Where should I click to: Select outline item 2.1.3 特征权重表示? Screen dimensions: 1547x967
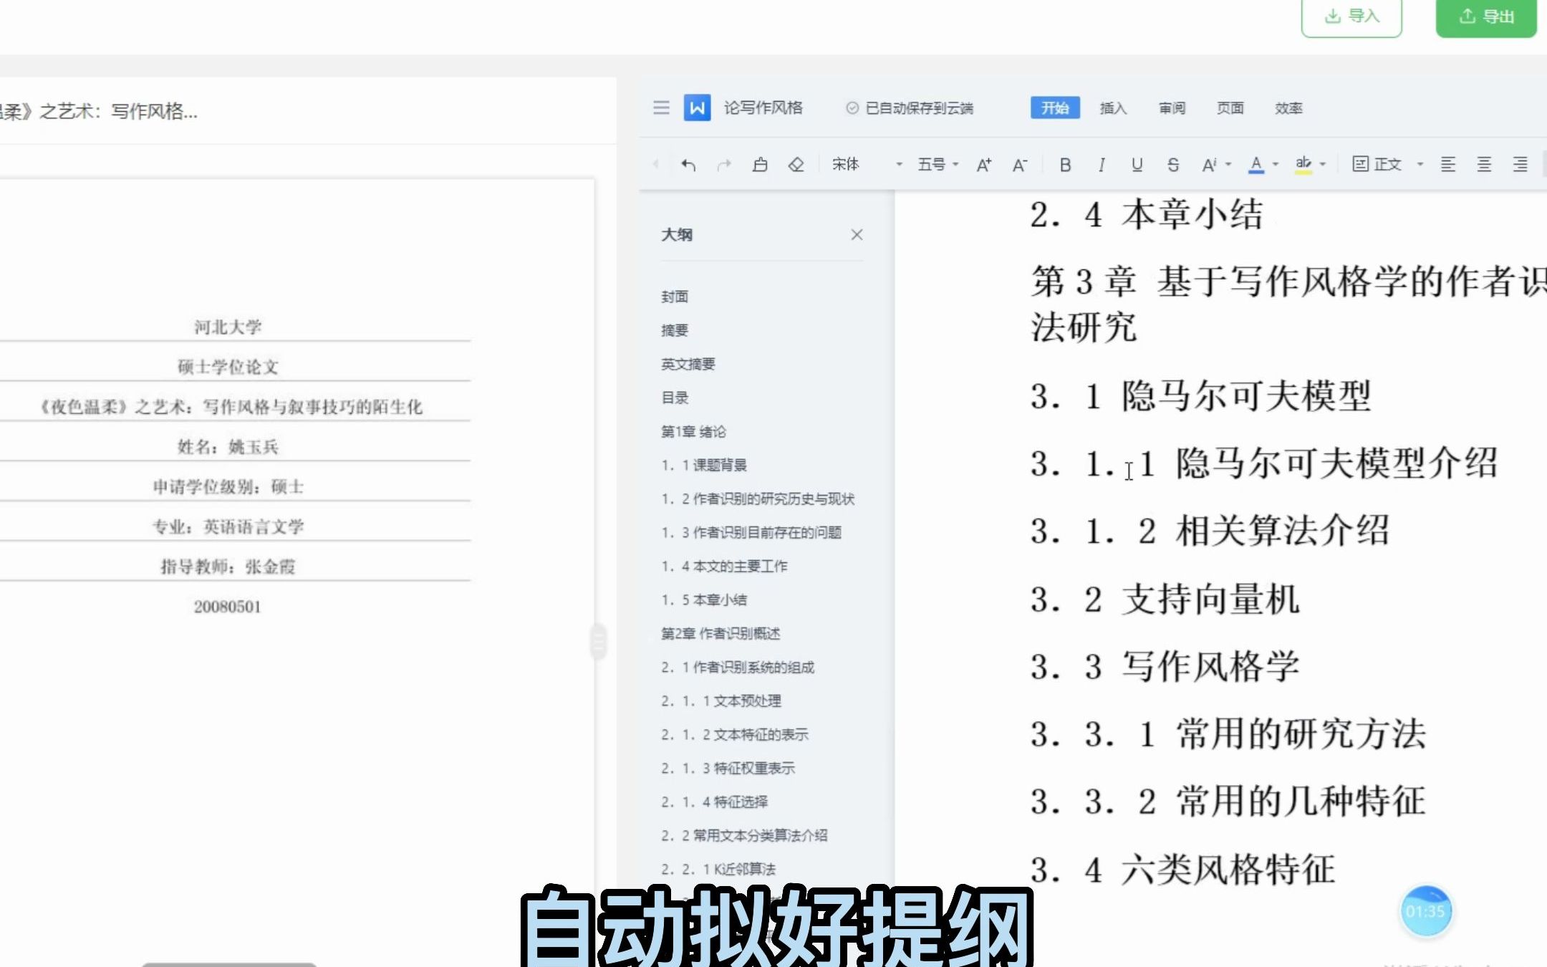point(728,768)
